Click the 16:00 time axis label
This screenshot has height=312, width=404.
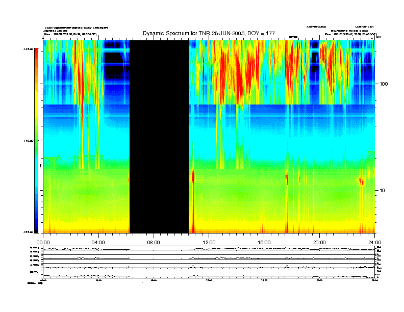[264, 243]
